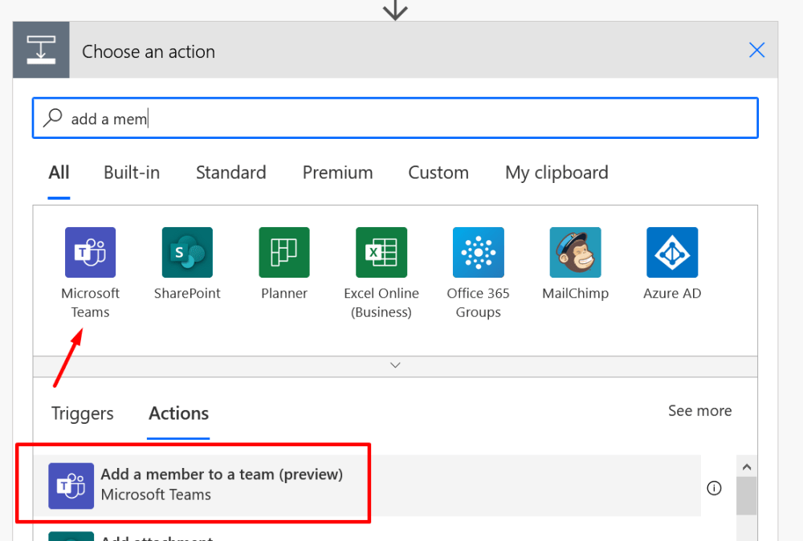Open the Premium tab
The height and width of the screenshot is (541, 803).
click(337, 172)
